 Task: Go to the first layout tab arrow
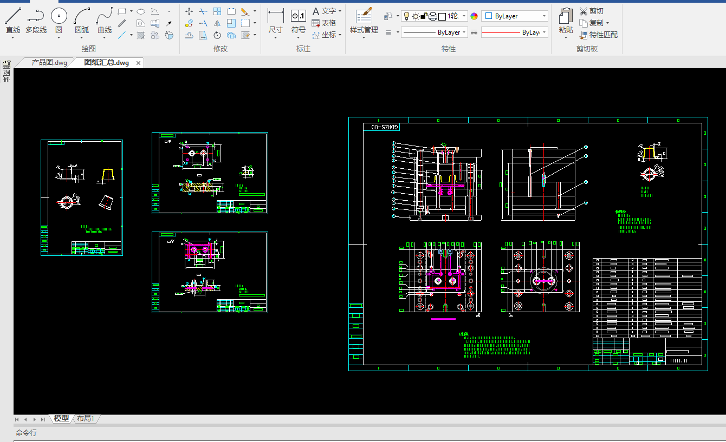coord(17,419)
